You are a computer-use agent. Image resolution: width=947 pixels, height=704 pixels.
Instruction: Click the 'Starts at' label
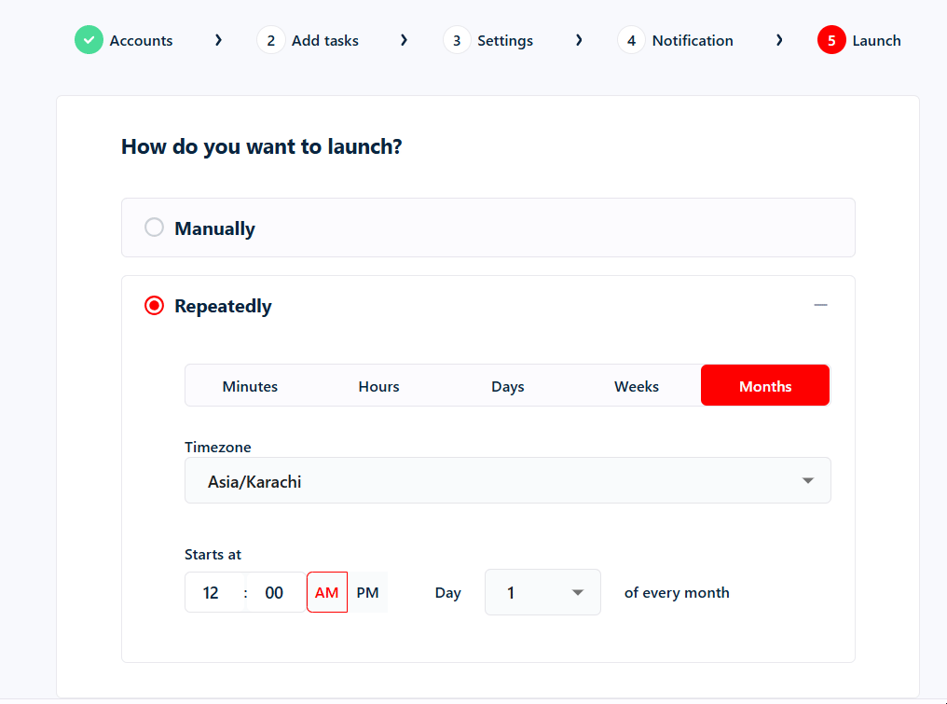tap(213, 554)
